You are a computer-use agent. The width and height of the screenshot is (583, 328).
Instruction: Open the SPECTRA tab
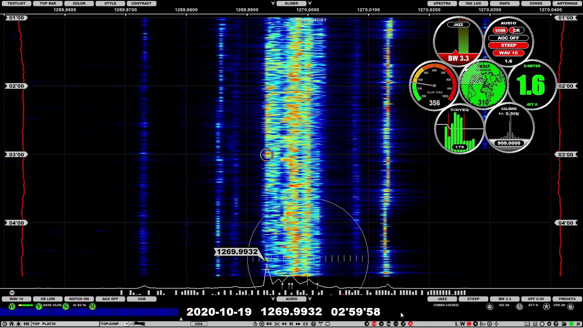(x=442, y=3)
